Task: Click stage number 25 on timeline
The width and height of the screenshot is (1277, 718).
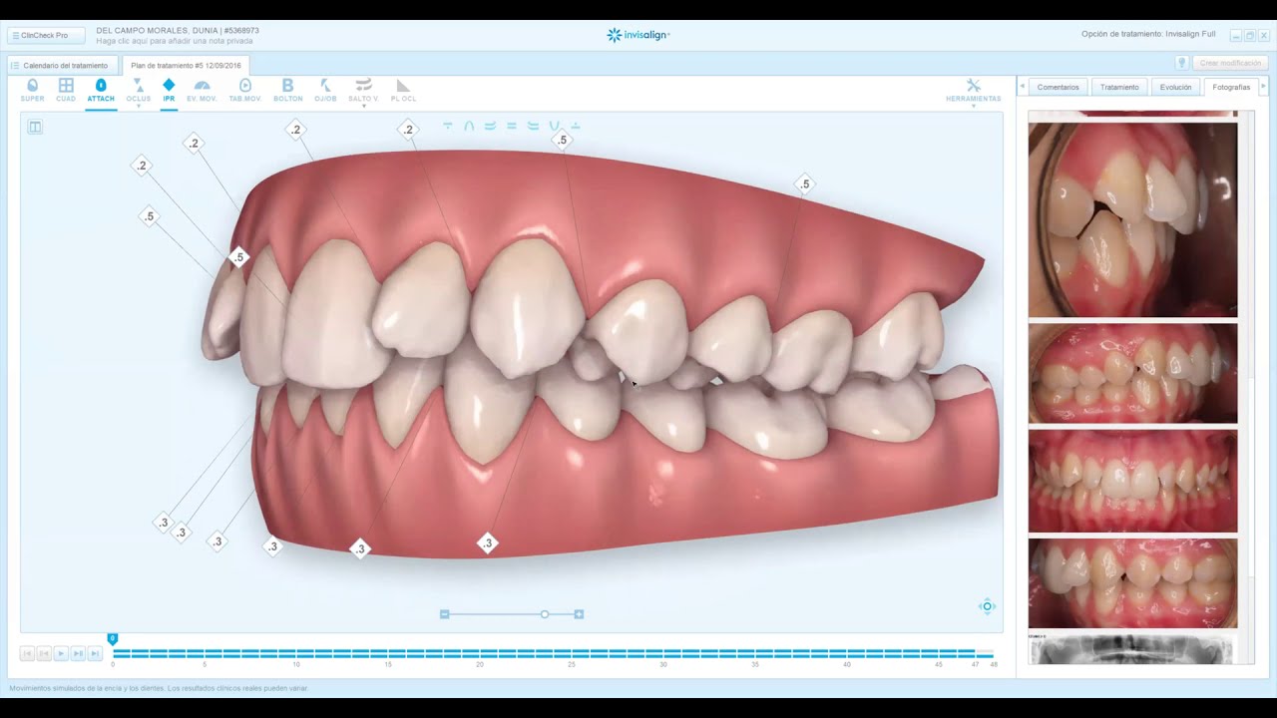Action: (572, 664)
